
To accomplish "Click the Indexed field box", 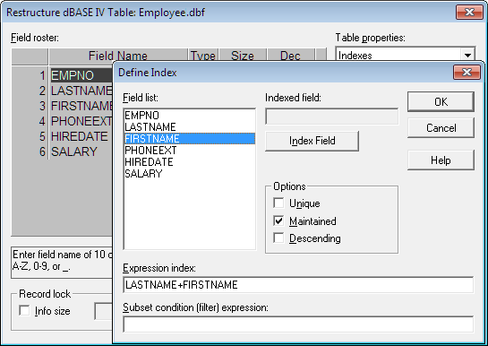I will click(332, 117).
